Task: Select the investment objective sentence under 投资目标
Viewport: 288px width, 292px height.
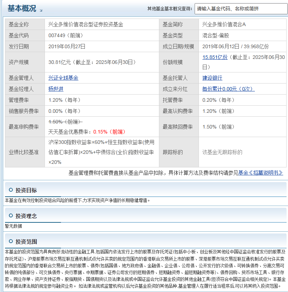Action: pyautogui.click(x=77, y=200)
